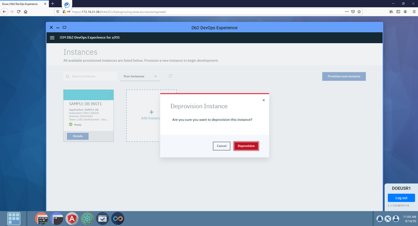The image size is (418, 226).
Task: Click the site security shield icon
Action: click(58, 12)
